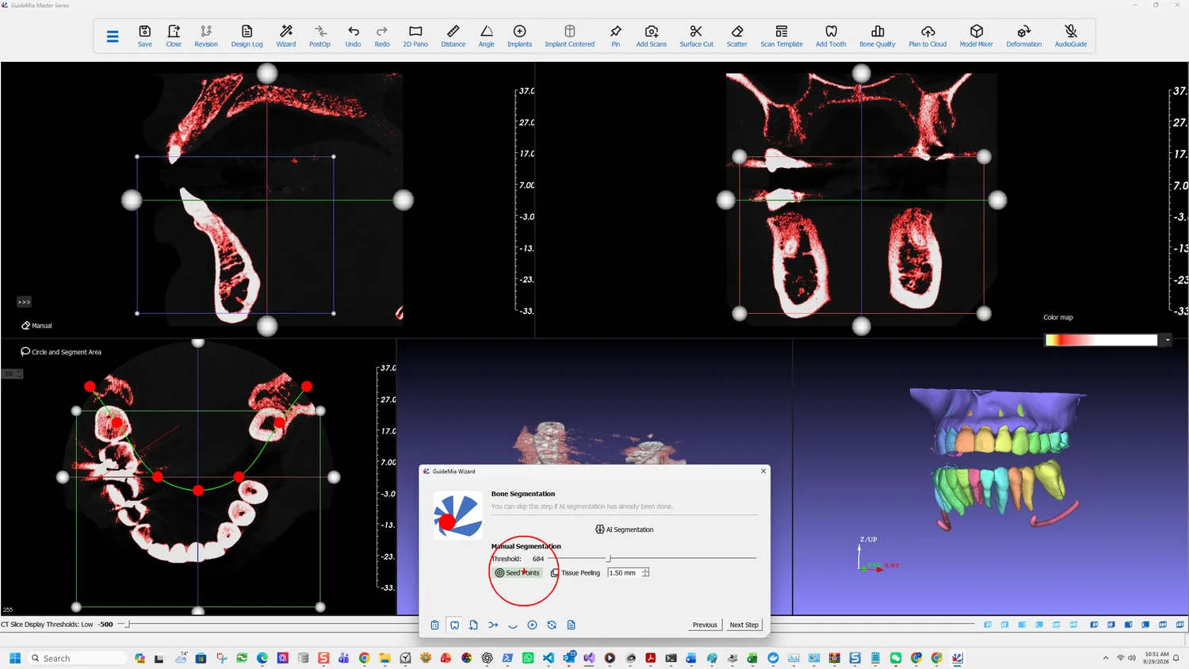Select the Pin tool
Viewport: 1189px width, 669px height.
click(x=616, y=36)
